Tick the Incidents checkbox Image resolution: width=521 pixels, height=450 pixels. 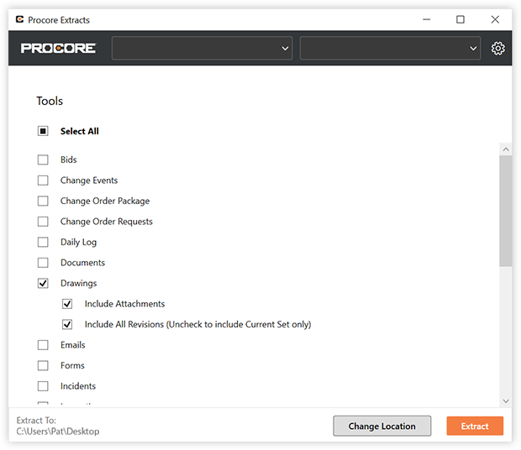coord(43,386)
